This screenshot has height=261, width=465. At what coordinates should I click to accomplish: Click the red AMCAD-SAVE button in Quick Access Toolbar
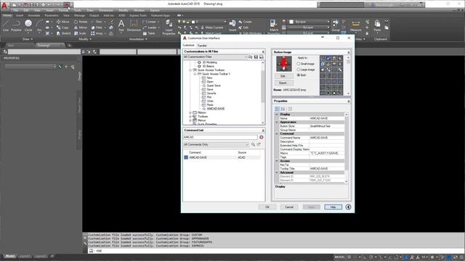coord(67,5)
